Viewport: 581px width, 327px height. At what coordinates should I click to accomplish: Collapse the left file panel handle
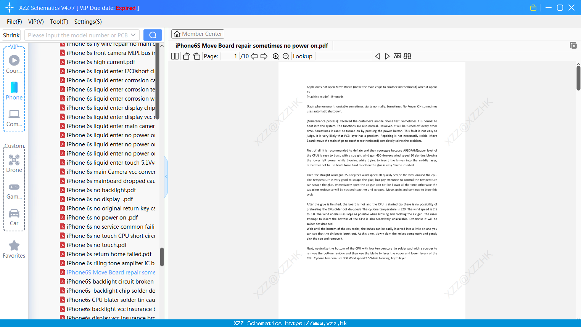tap(166, 176)
